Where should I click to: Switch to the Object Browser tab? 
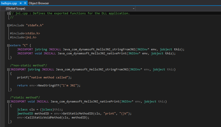(x=39, y=3)
